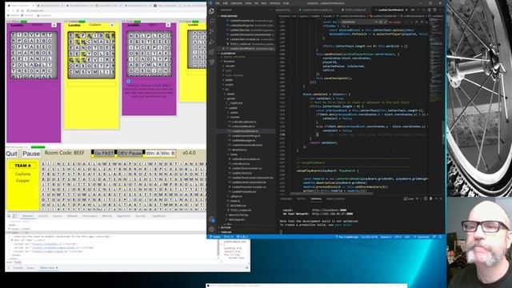Open the Search view in VS Code activity bar
The image size is (512, 288).
pyautogui.click(x=211, y=22)
